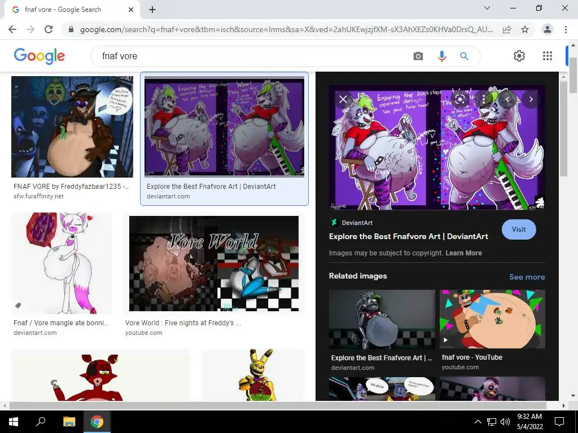Click the related "fnaf vore - YouTube" title
This screenshot has width=578, height=433.
click(x=472, y=357)
